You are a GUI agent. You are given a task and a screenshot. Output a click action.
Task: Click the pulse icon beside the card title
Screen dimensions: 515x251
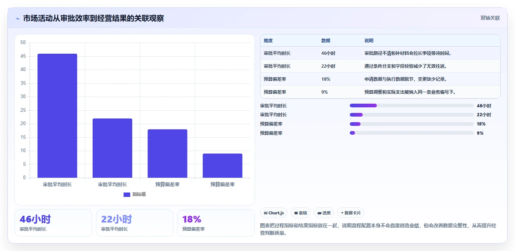click(18, 19)
